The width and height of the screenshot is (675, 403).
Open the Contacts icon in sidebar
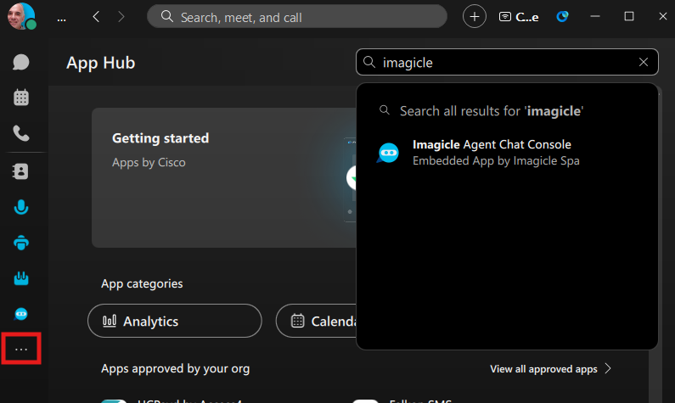coord(21,171)
